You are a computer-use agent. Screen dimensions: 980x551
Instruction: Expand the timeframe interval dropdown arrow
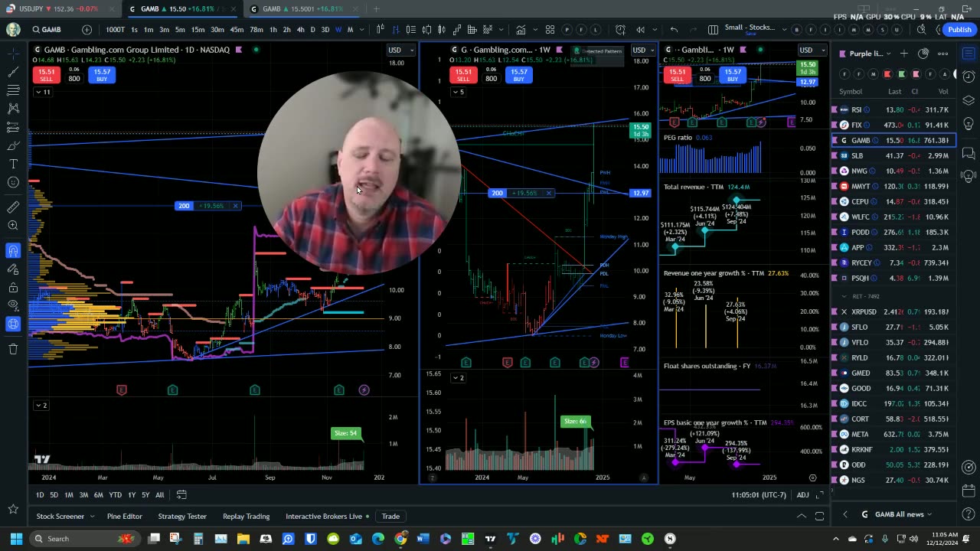pyautogui.click(x=361, y=30)
